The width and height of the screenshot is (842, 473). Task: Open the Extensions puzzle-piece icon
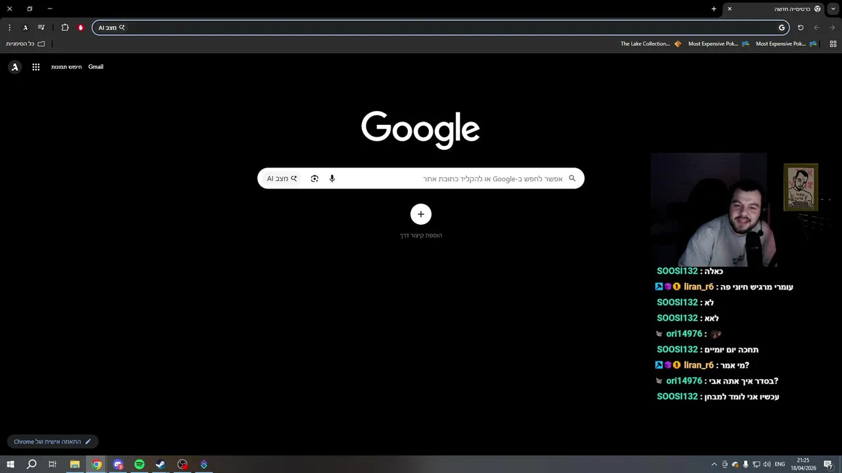[x=65, y=28]
